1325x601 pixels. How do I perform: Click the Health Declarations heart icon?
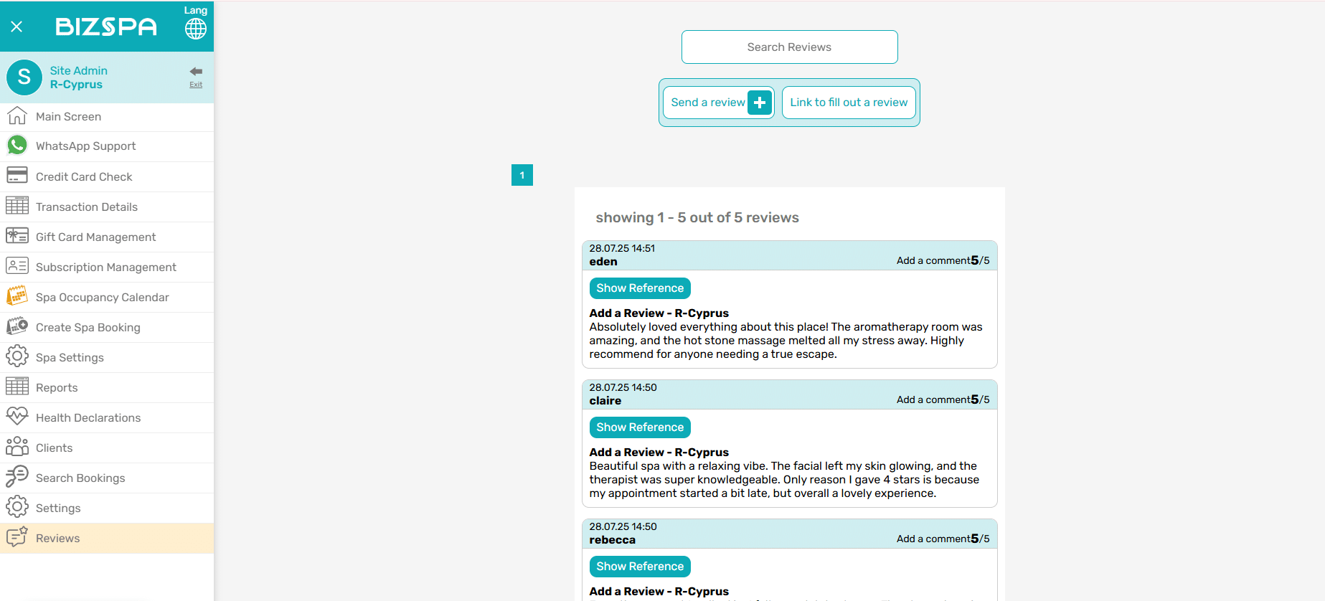pos(17,417)
